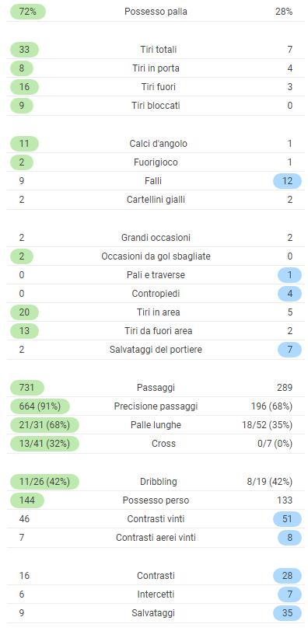Select the 11/26 (42%) Dribbling badge
This screenshot has width=308, height=638.
[44, 482]
